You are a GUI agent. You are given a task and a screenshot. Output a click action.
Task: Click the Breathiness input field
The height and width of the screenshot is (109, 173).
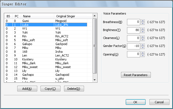point(134,22)
